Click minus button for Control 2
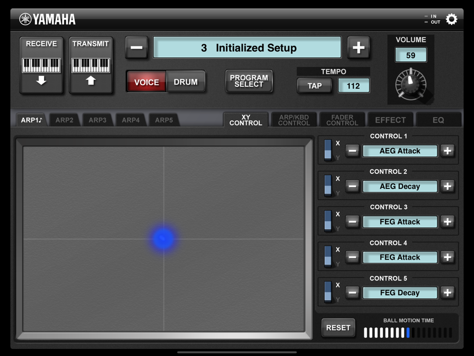The height and width of the screenshot is (356, 474). 353,186
